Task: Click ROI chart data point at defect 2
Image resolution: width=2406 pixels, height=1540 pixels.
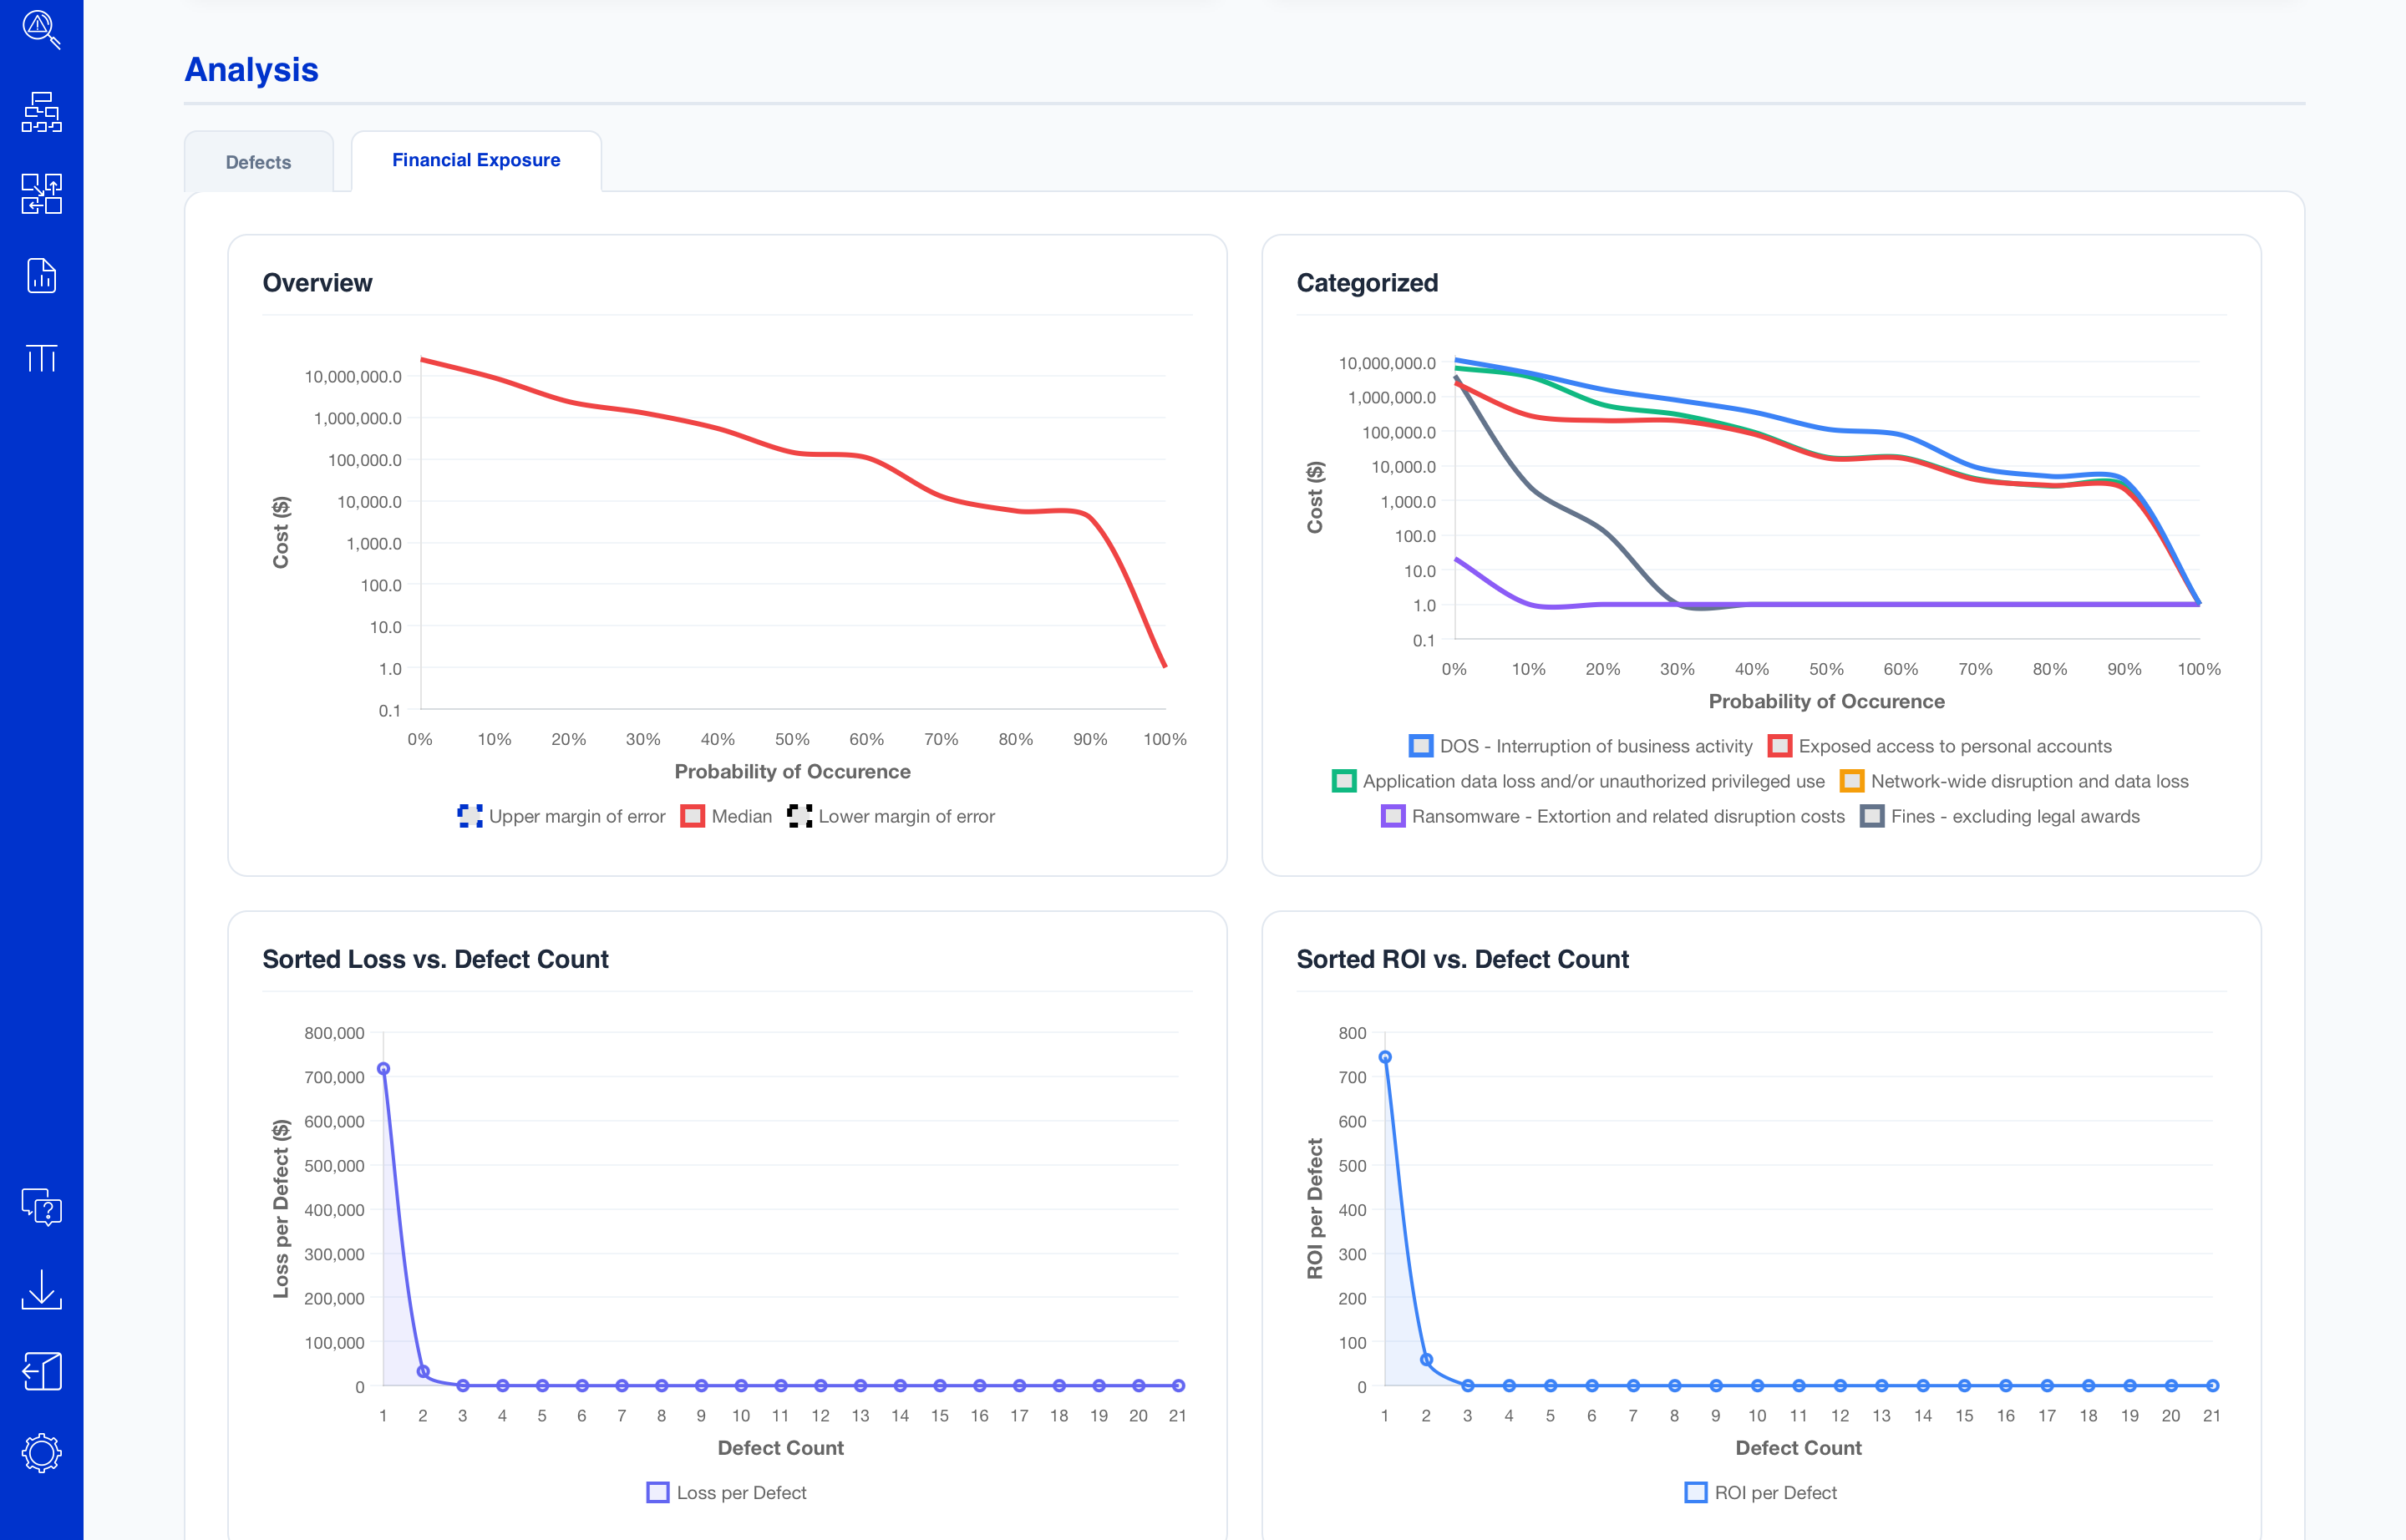Action: [1427, 1360]
